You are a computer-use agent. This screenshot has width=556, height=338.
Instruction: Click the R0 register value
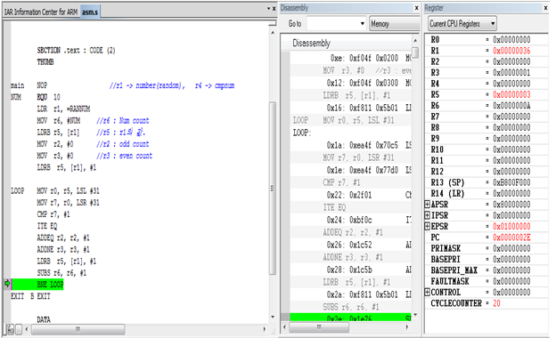[x=511, y=40]
